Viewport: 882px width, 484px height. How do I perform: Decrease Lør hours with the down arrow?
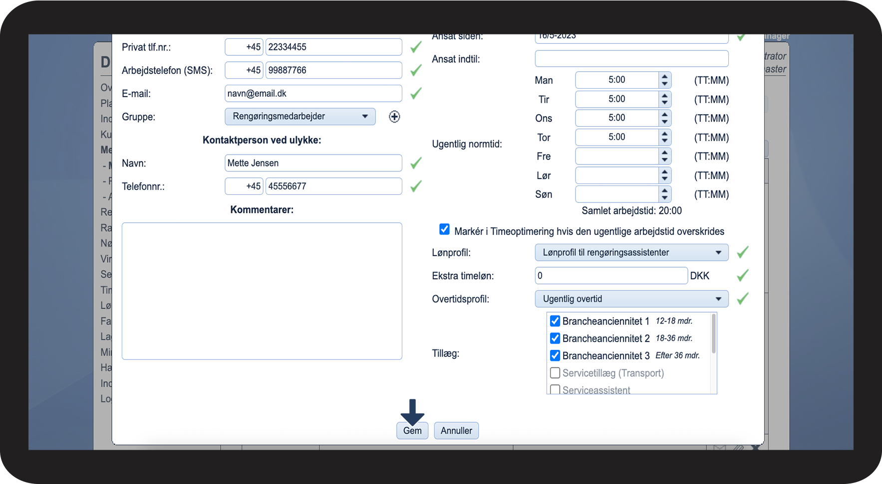click(664, 179)
